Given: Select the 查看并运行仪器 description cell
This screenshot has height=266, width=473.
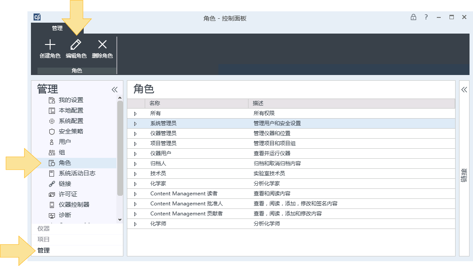Looking at the screenshot, I should point(272,153).
